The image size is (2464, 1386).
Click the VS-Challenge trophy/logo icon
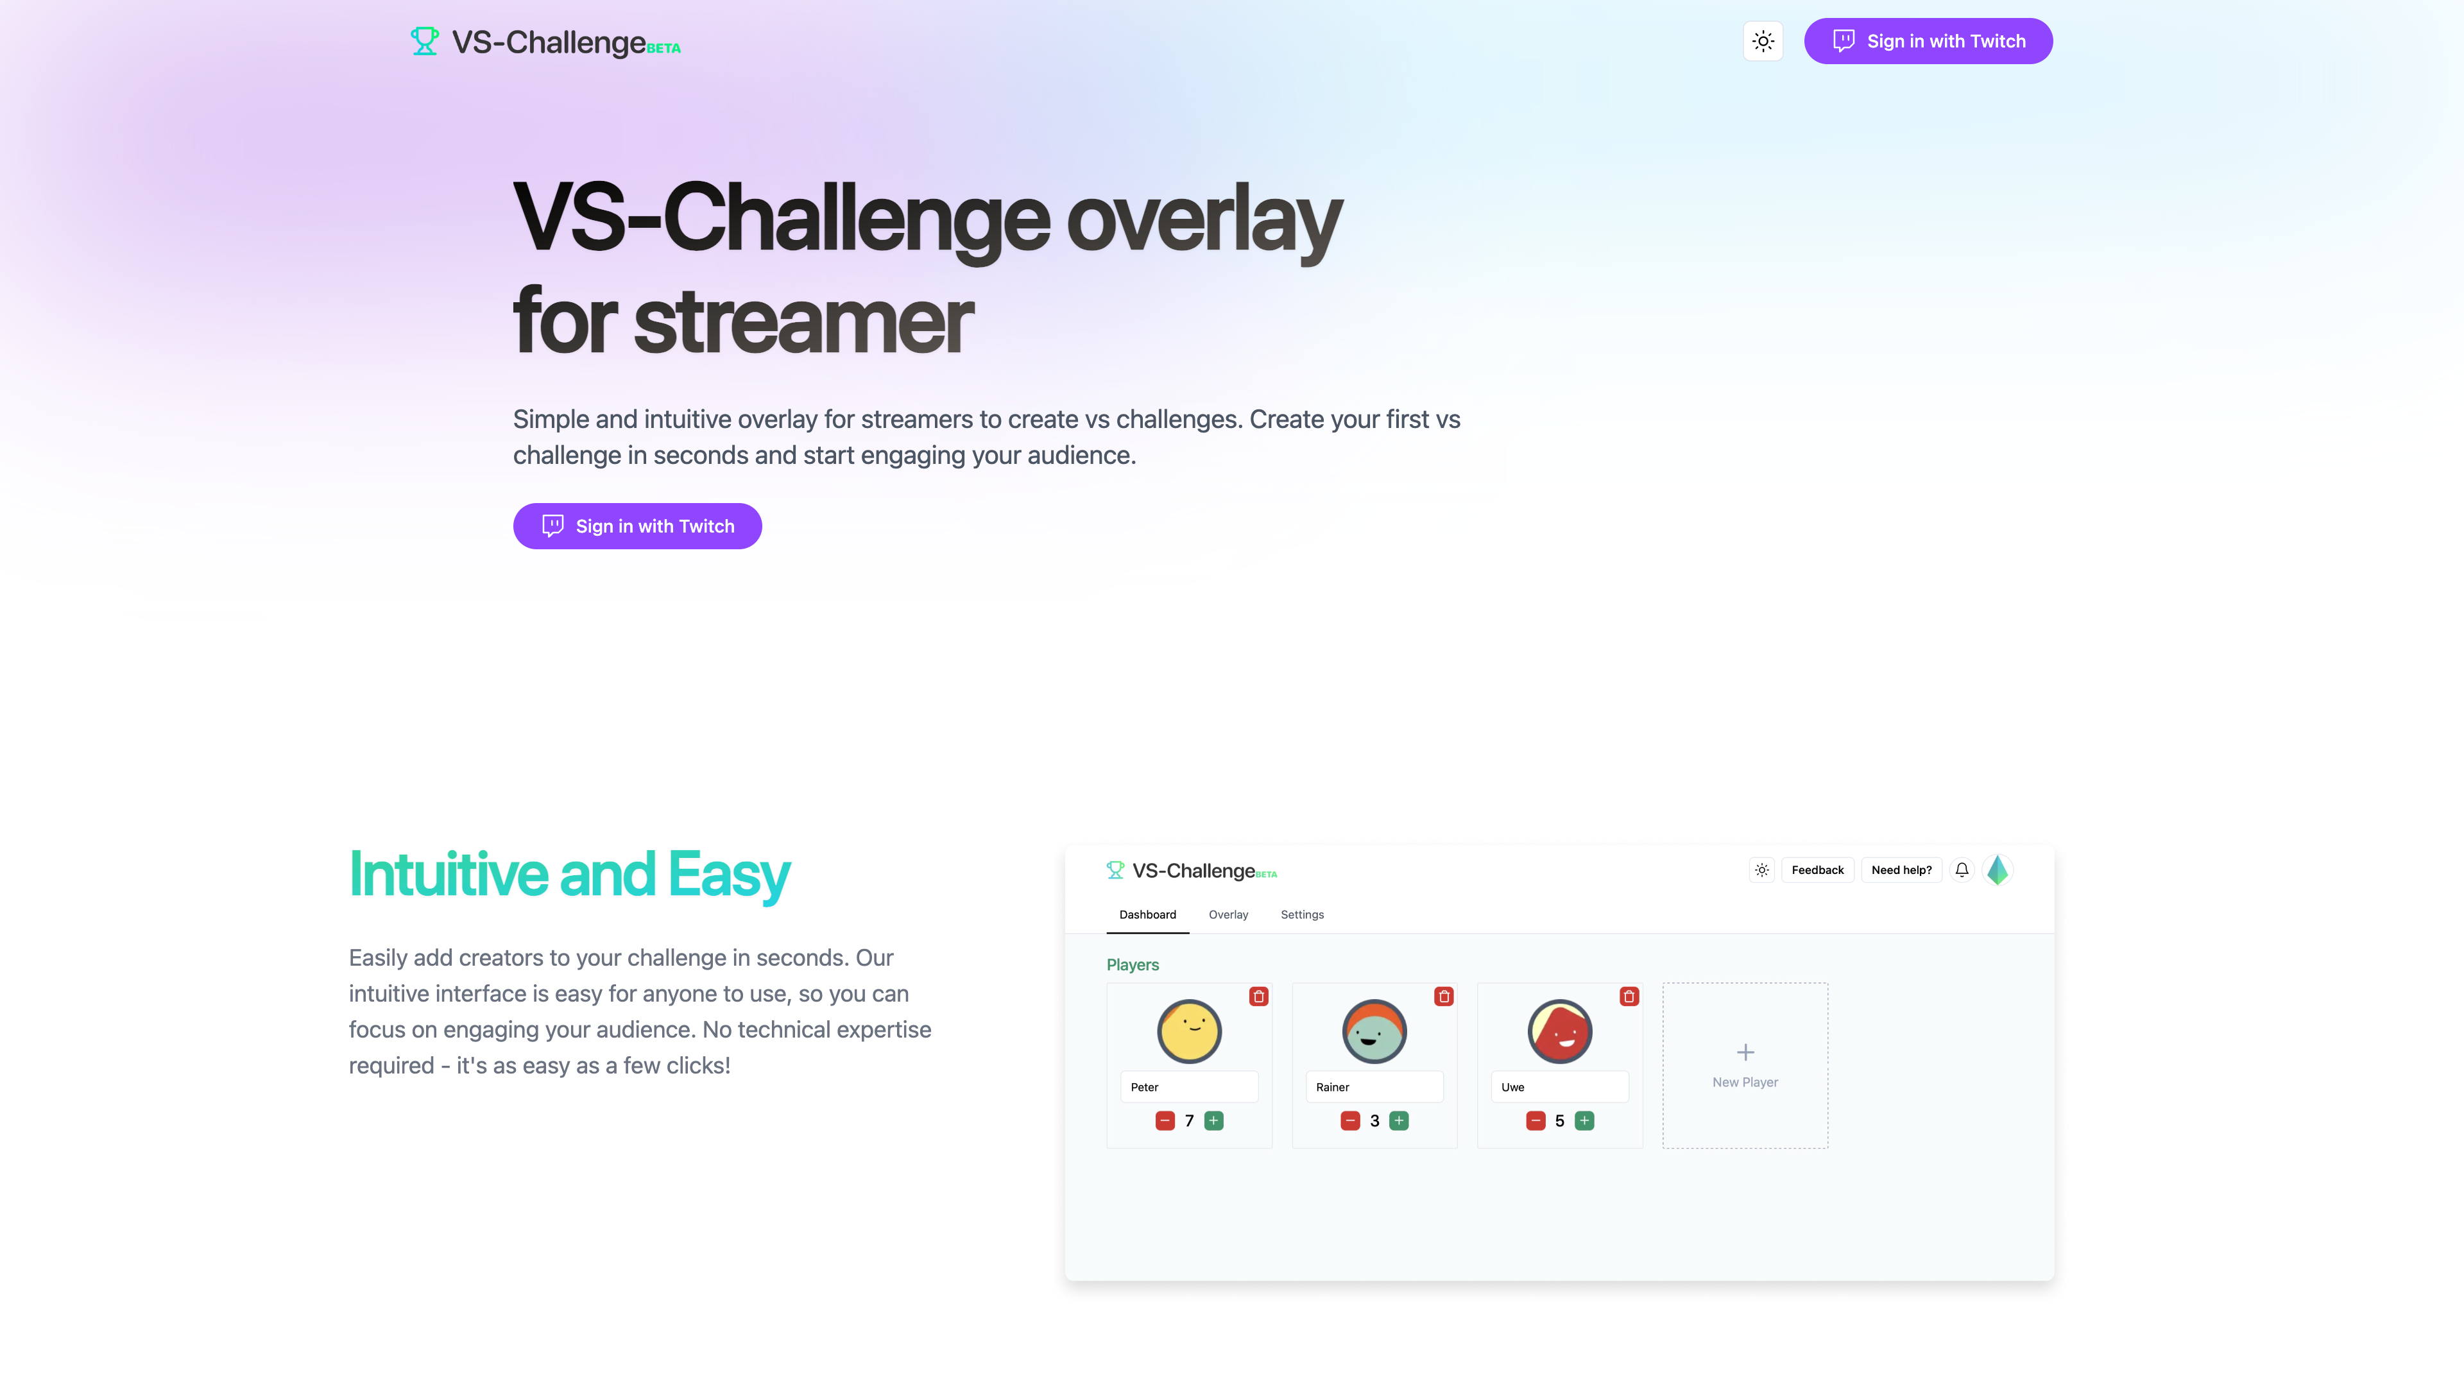tap(425, 40)
